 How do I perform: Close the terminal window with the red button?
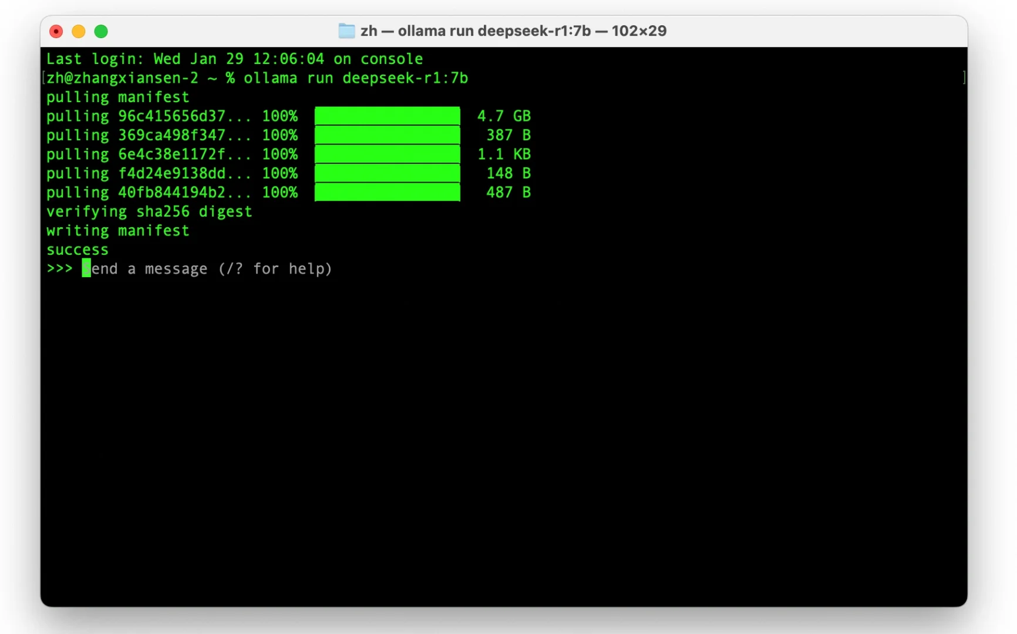point(56,31)
